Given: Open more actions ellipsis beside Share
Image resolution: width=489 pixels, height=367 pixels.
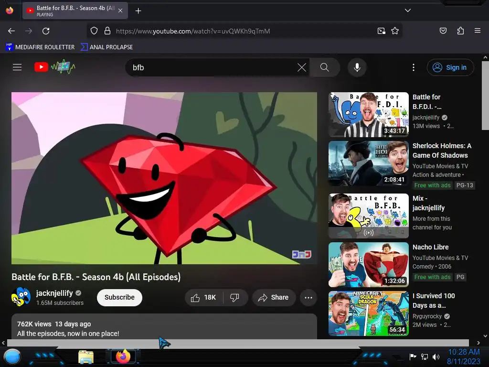Looking at the screenshot, I should (308, 298).
